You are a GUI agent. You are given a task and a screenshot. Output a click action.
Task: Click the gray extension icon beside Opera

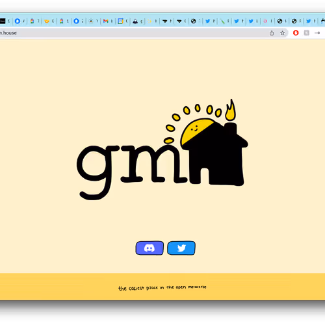[x=307, y=32]
